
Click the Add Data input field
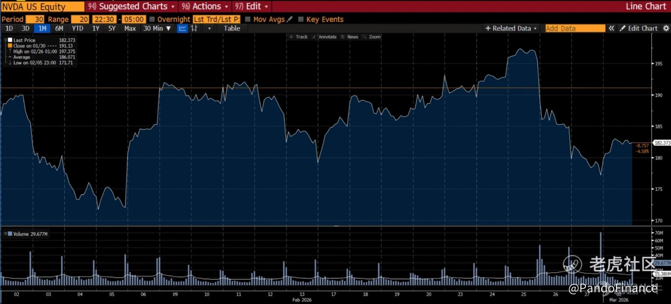(x=575, y=29)
